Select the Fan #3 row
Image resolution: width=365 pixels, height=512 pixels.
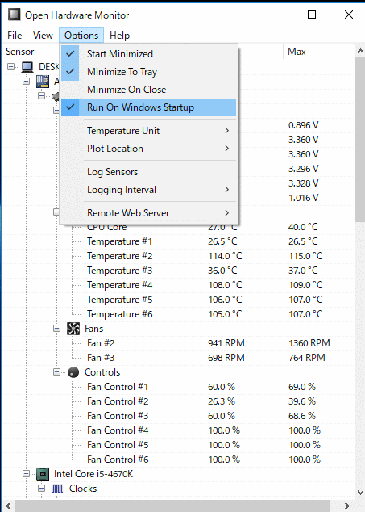tap(178, 358)
